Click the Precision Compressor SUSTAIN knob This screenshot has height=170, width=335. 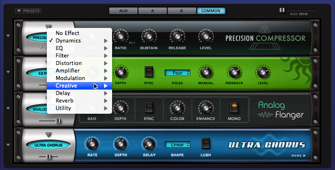tap(149, 36)
